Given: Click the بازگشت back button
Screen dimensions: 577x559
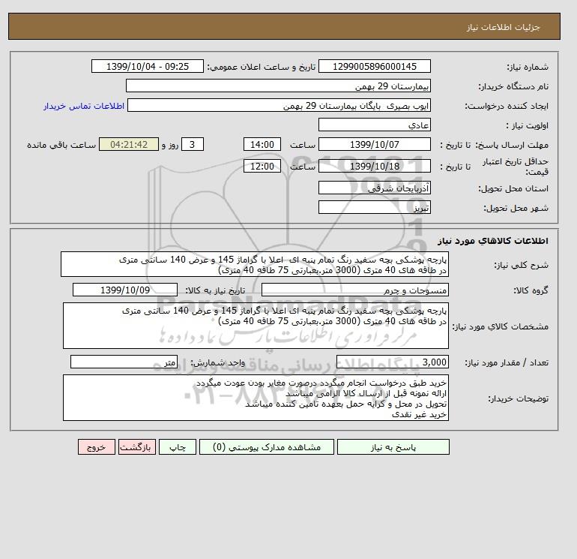Looking at the screenshot, I should pos(137,446).
